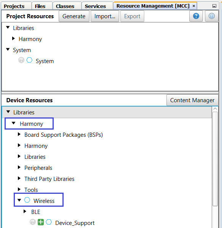The height and width of the screenshot is (228, 222).
Task: Click the globe icon next to help
Action: pyautogui.click(x=211, y=16)
